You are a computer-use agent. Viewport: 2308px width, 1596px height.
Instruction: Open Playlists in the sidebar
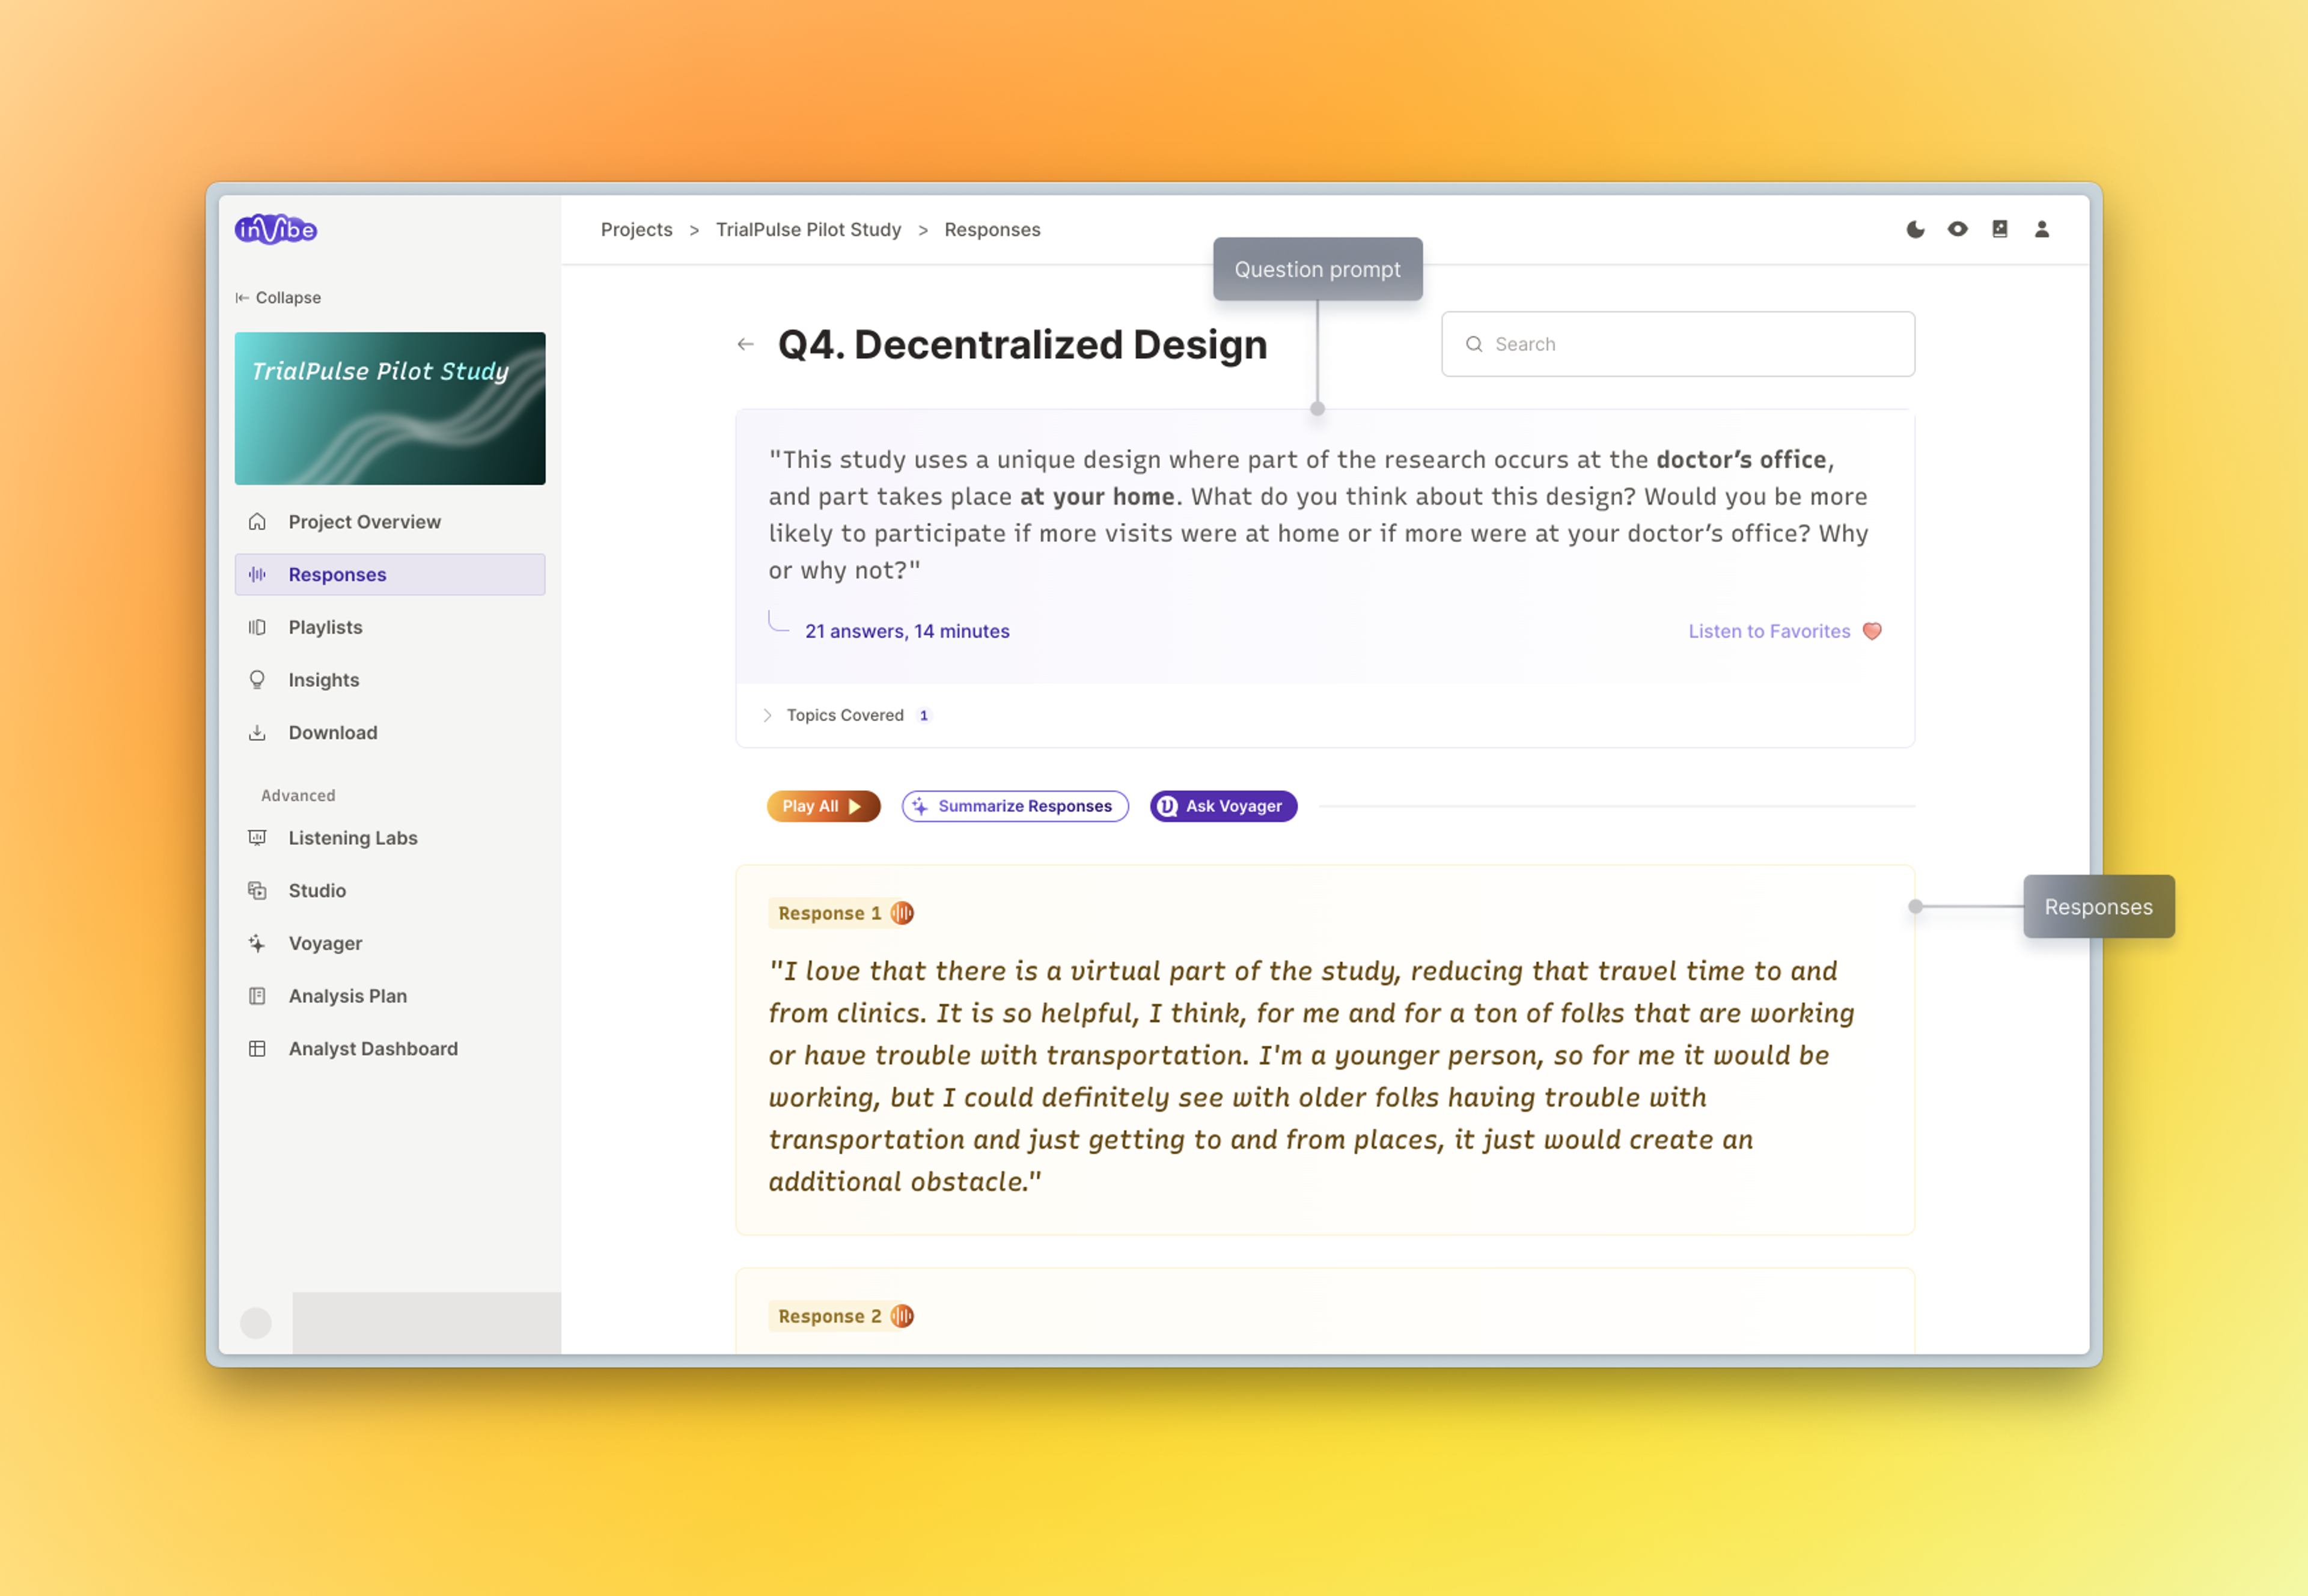click(x=325, y=627)
